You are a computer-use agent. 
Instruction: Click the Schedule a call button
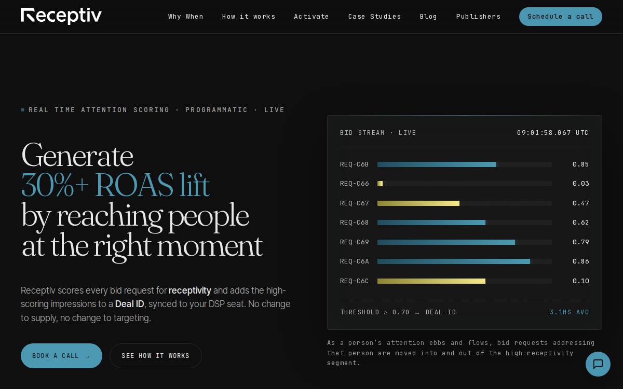(x=561, y=17)
